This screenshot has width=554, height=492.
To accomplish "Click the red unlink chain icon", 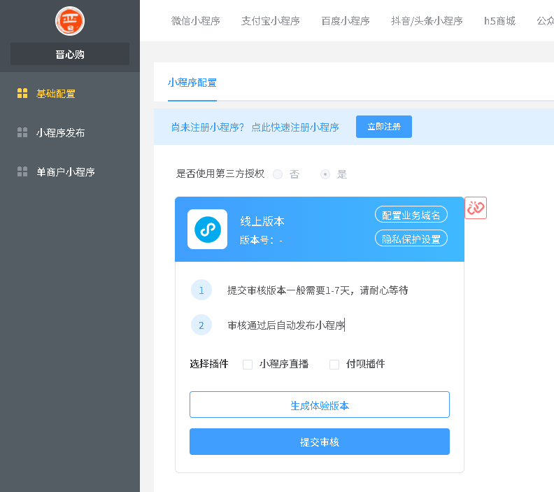I will [x=476, y=208].
